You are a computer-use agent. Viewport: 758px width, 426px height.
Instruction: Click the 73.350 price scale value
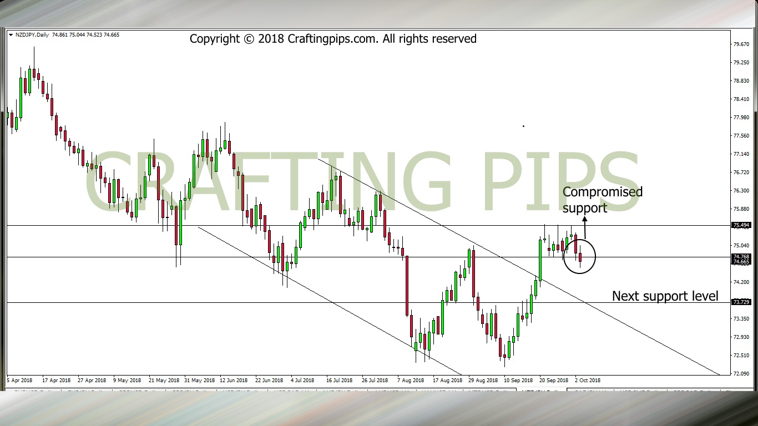741,319
